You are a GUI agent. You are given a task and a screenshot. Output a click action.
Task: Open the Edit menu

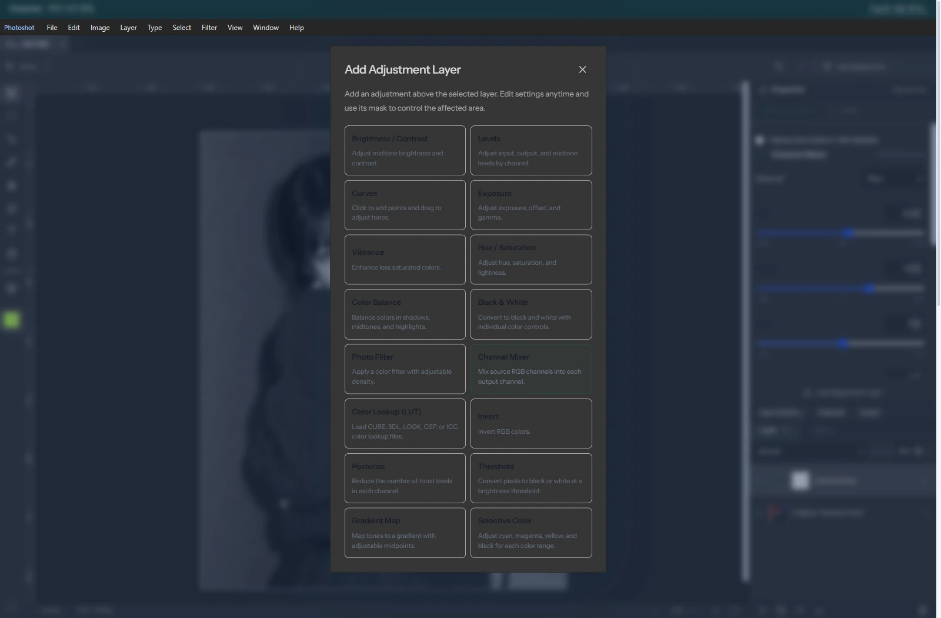point(74,28)
